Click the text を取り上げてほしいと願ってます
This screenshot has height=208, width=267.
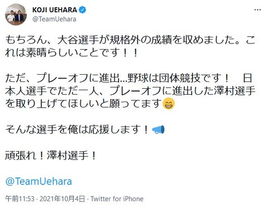click(x=83, y=104)
